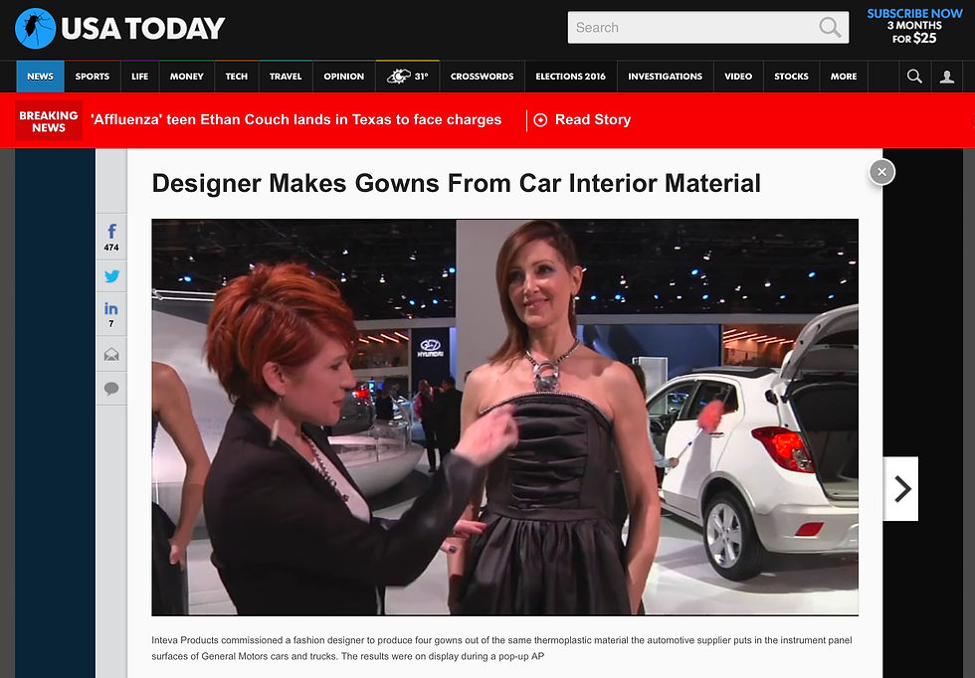Screen dimensions: 975x678
Task: Switch to the SPORTS section tab
Action: [x=92, y=76]
